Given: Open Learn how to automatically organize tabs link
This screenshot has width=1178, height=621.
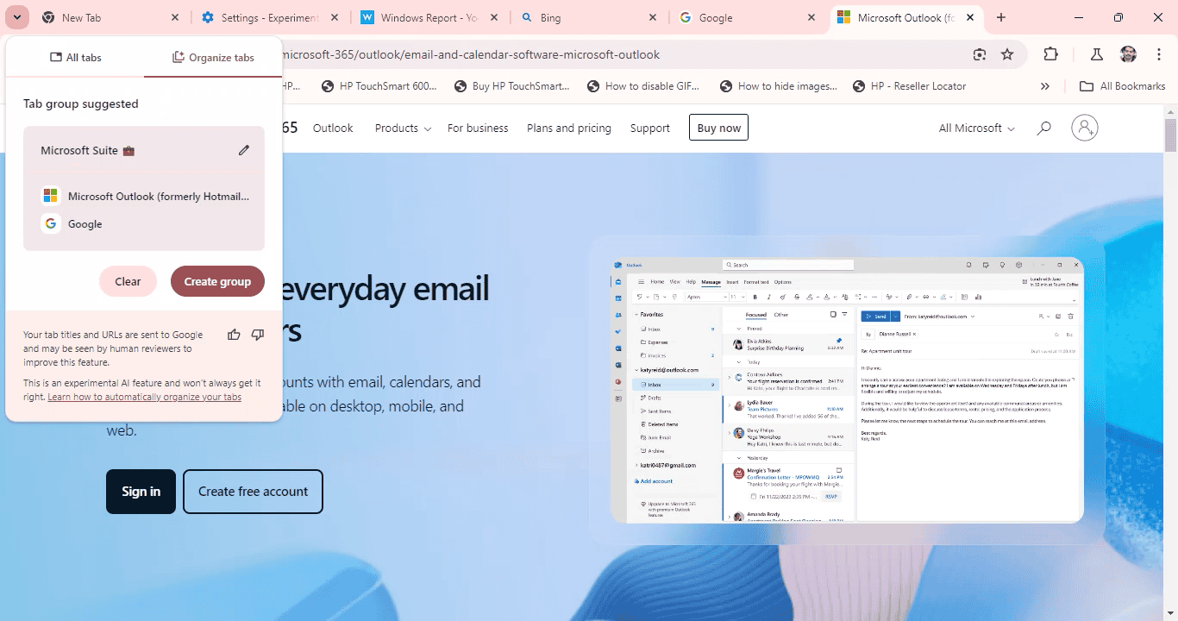Looking at the screenshot, I should [144, 397].
